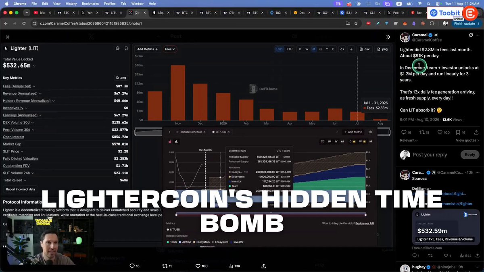Switch chart denomination to USD
The image size is (484, 272).
pyautogui.click(x=279, y=49)
